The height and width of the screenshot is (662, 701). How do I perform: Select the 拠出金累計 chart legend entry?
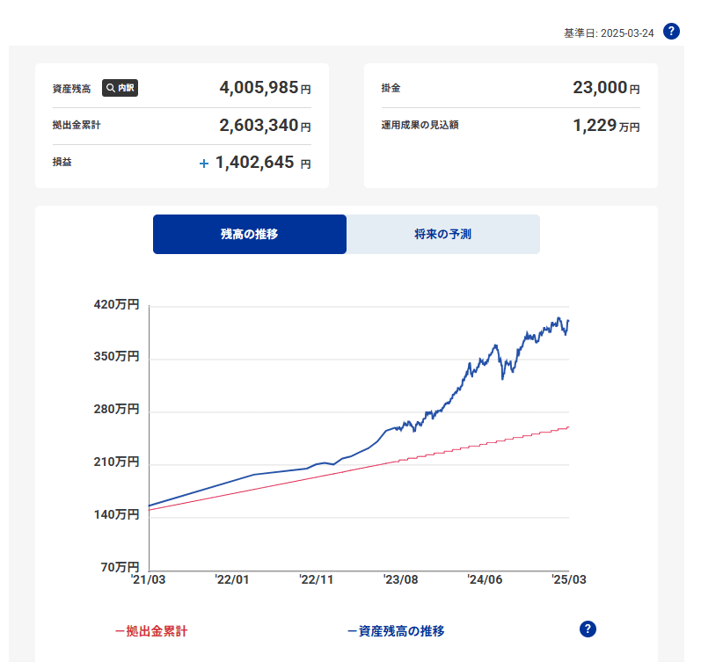pyautogui.click(x=151, y=631)
